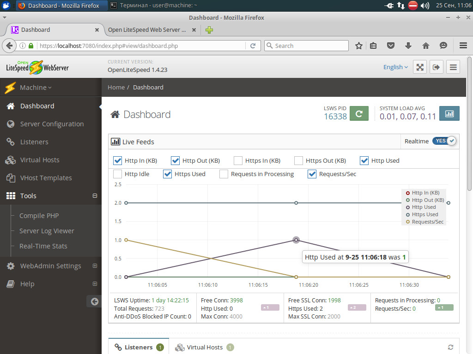Enable the Https In (KB) checkbox
473x354 pixels.
coord(238,160)
